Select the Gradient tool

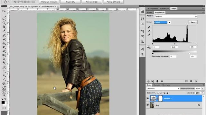point(4,55)
